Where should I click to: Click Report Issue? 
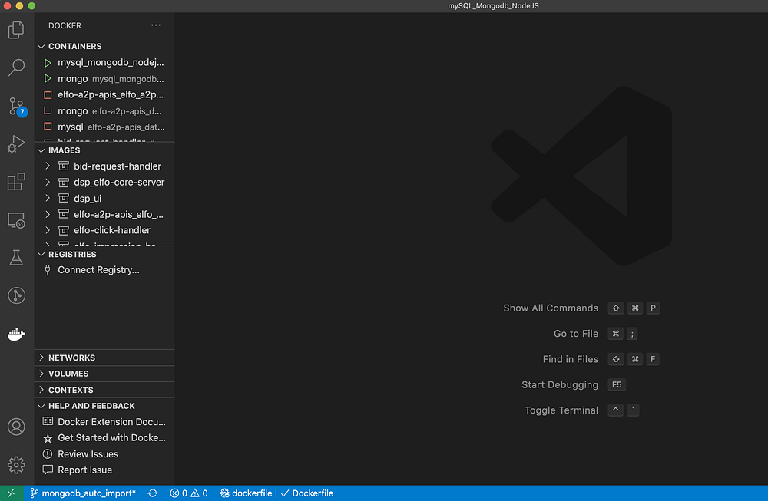pos(104,470)
